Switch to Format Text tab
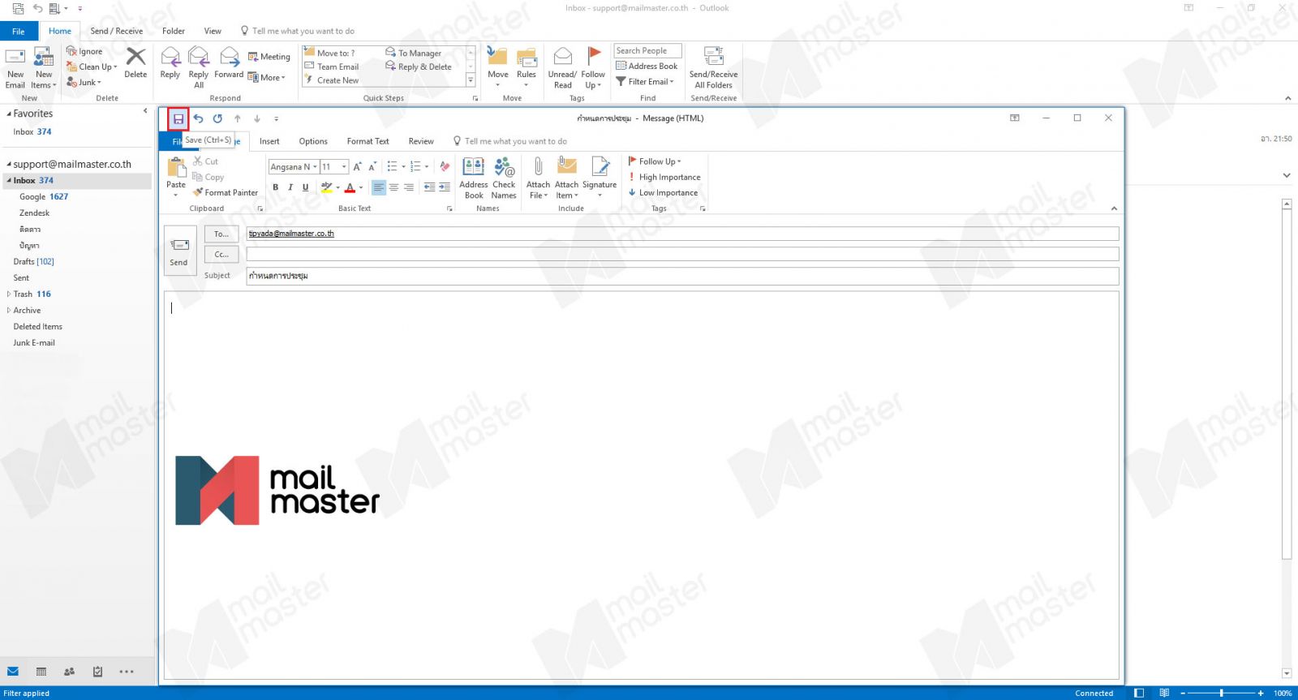The image size is (1298, 700). pos(368,141)
